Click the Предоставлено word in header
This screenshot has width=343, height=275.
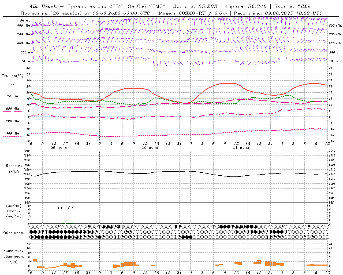coord(87,6)
